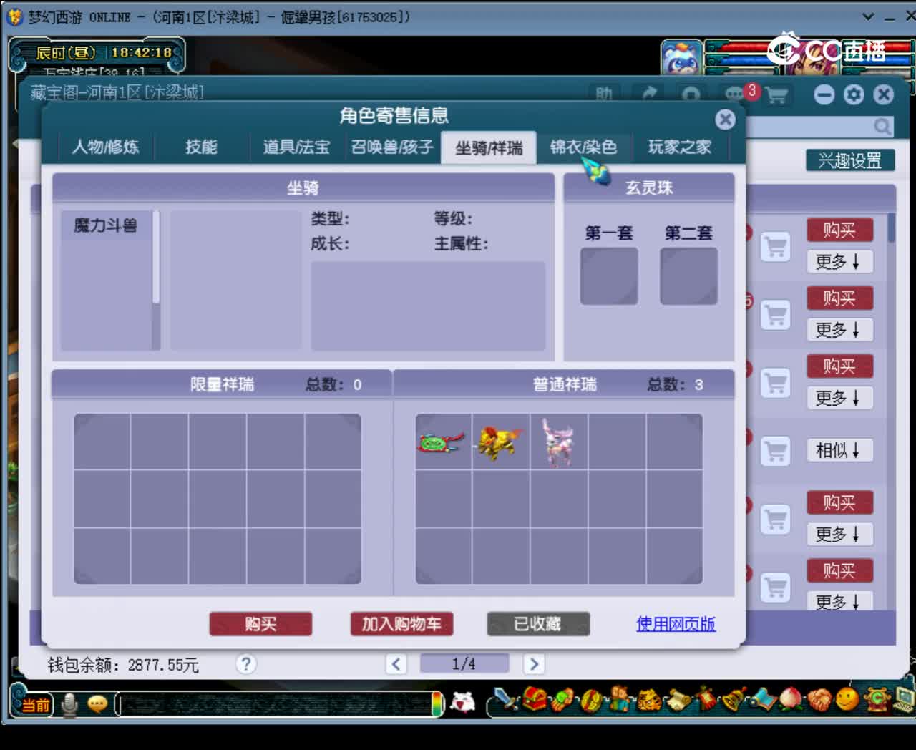Click 购买 button in the 角色寄售信息 dialog
The width and height of the screenshot is (916, 750).
[260, 624]
